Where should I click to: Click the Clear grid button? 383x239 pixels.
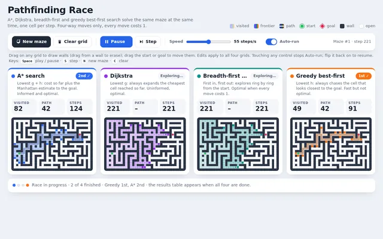click(x=72, y=42)
